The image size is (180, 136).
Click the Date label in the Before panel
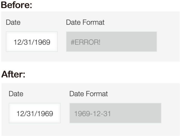coord(13,22)
